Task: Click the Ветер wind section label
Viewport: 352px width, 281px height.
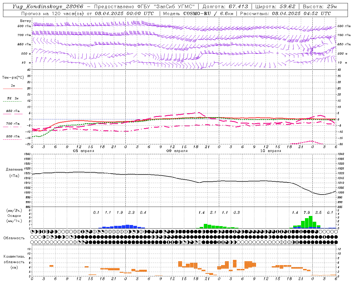Action: click(26, 21)
